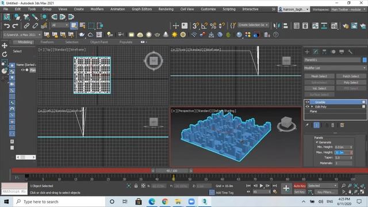Switch to the Freeform ribbon tab
The height and width of the screenshot is (207, 368).
tap(47, 42)
